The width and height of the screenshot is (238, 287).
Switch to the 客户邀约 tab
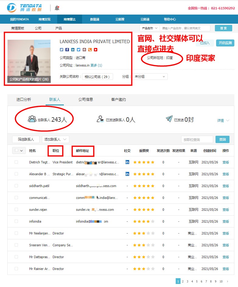(x=119, y=99)
